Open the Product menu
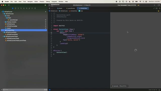The width and height of the screenshot is (161, 91). (42, 2)
